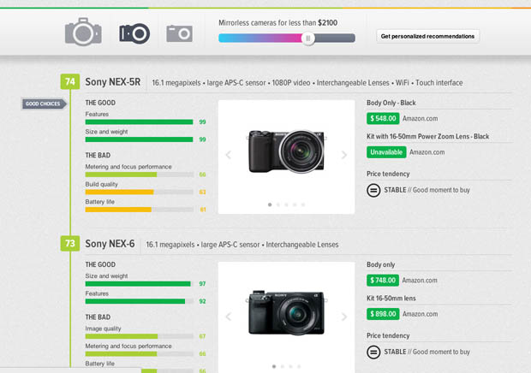The width and height of the screenshot is (531, 373).
Task: Select the compact camera type icon
Action: pos(180,33)
